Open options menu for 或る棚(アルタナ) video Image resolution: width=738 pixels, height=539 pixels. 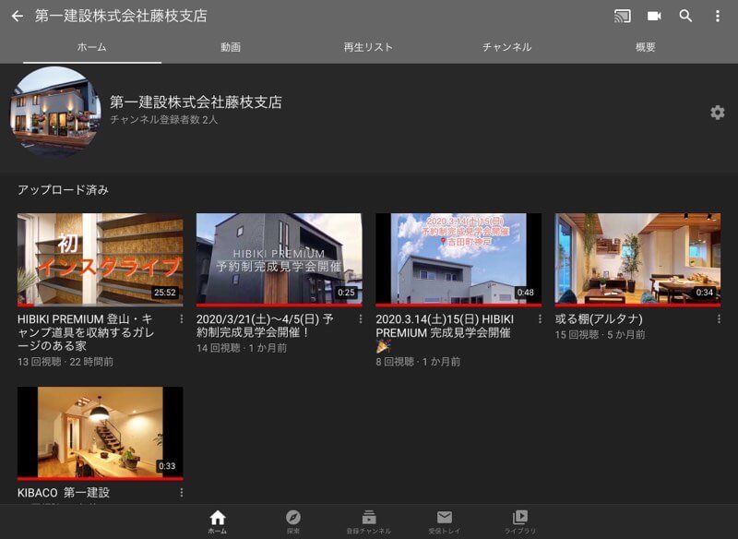pyautogui.click(x=719, y=319)
